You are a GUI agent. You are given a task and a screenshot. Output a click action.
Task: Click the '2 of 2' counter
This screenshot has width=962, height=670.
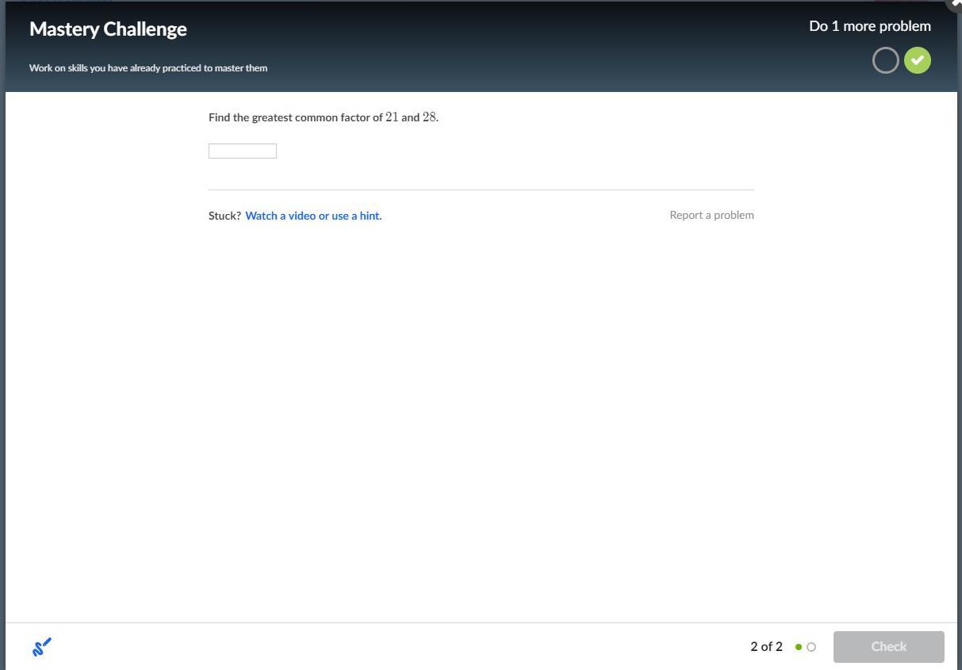click(x=766, y=646)
